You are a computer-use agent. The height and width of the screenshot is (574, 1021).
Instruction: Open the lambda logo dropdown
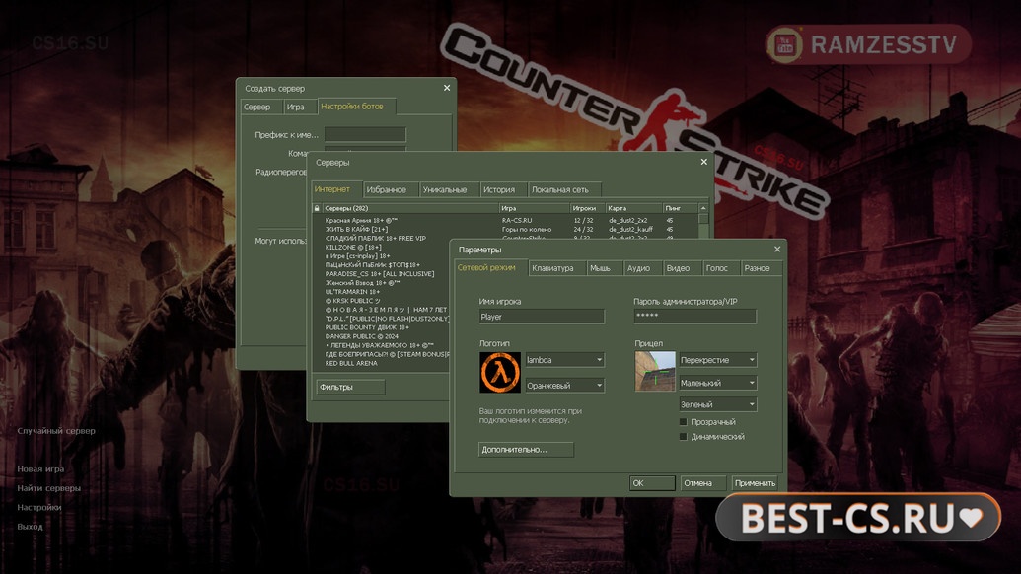coord(564,360)
